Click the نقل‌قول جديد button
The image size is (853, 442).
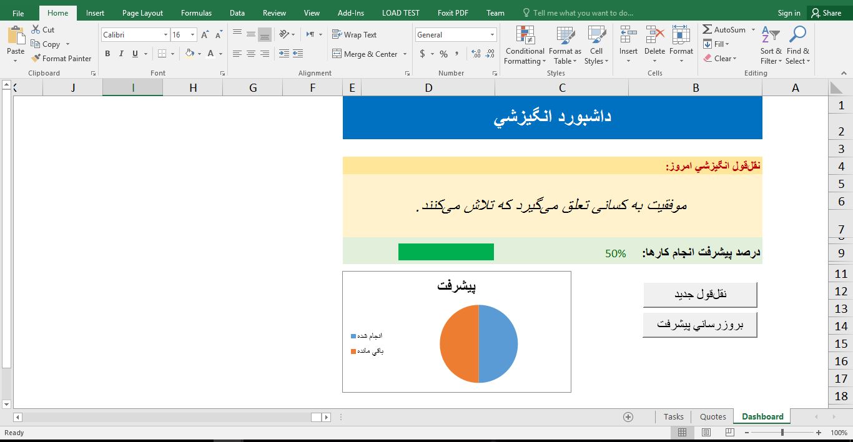pyautogui.click(x=700, y=295)
